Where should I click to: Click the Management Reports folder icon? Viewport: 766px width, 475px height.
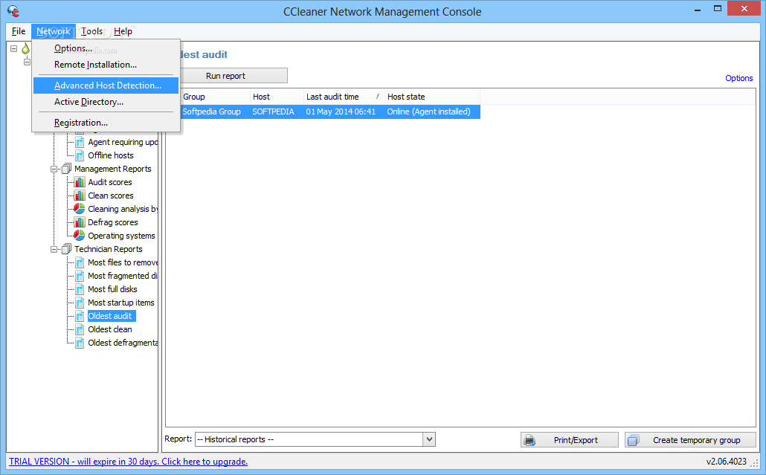[66, 169]
